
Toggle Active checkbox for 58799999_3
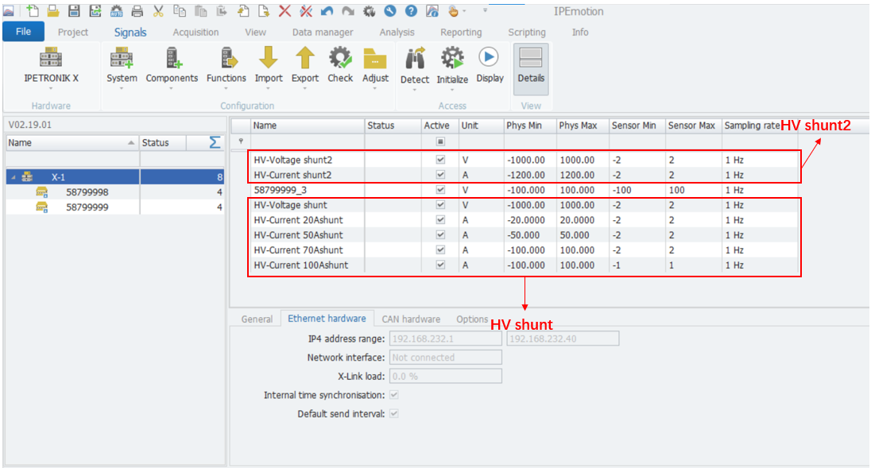(x=440, y=190)
